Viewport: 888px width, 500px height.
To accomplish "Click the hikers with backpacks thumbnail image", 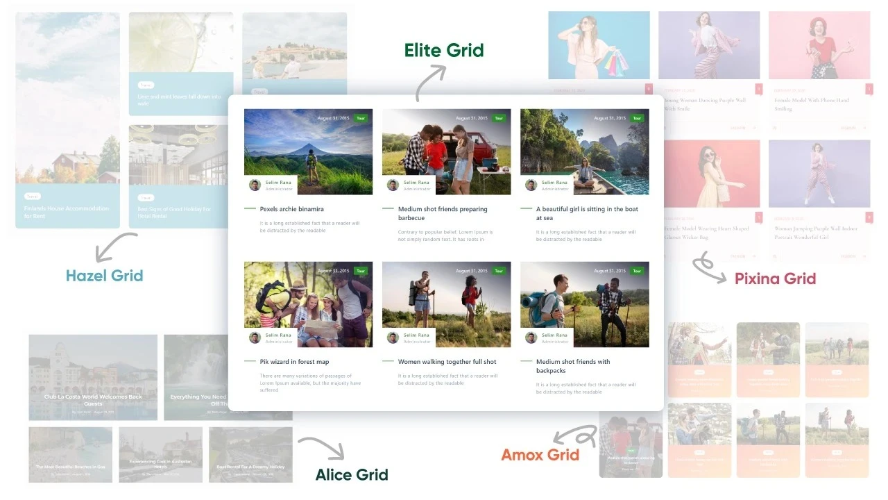I will [585, 304].
